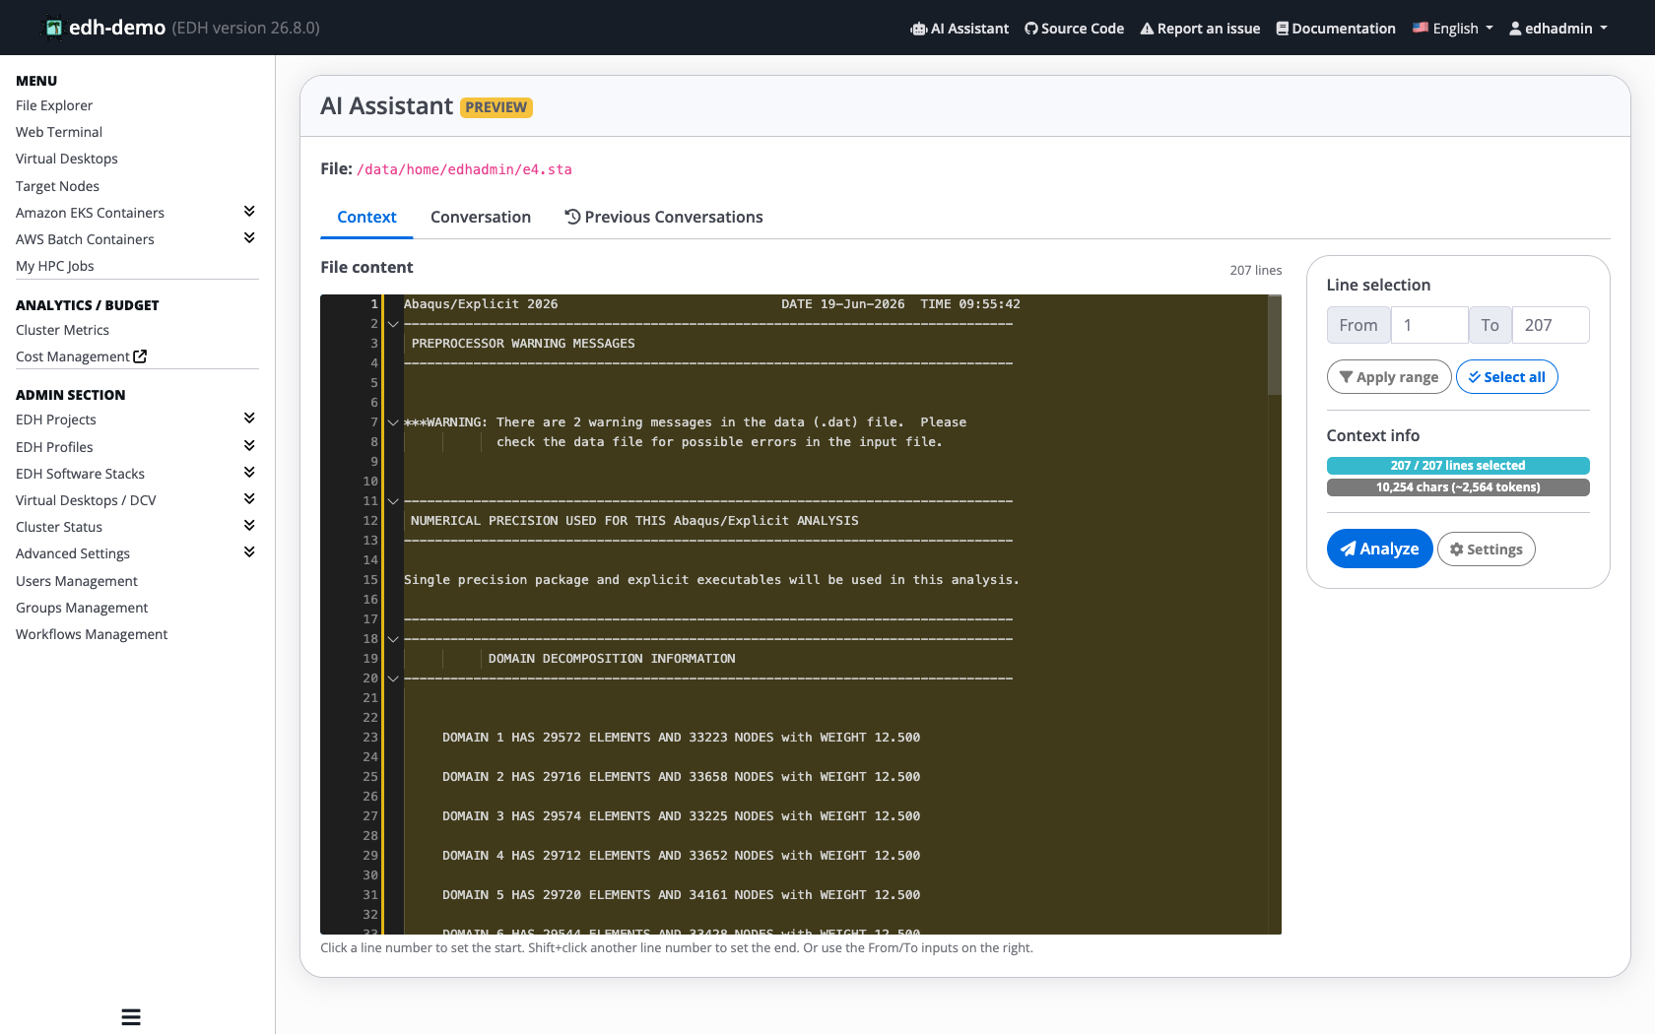Expand EDH Software Stacks chevron
Viewport: 1655px width, 1034px height.
tap(249, 473)
